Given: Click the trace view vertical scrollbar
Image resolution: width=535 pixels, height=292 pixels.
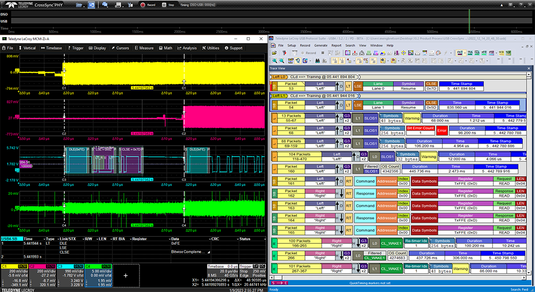Looking at the screenshot, I should click(529, 174).
